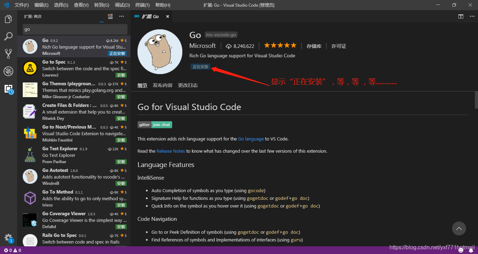The width and height of the screenshot is (478, 254).
Task: Open the Release Notes hyperlink
Action: [171, 151]
